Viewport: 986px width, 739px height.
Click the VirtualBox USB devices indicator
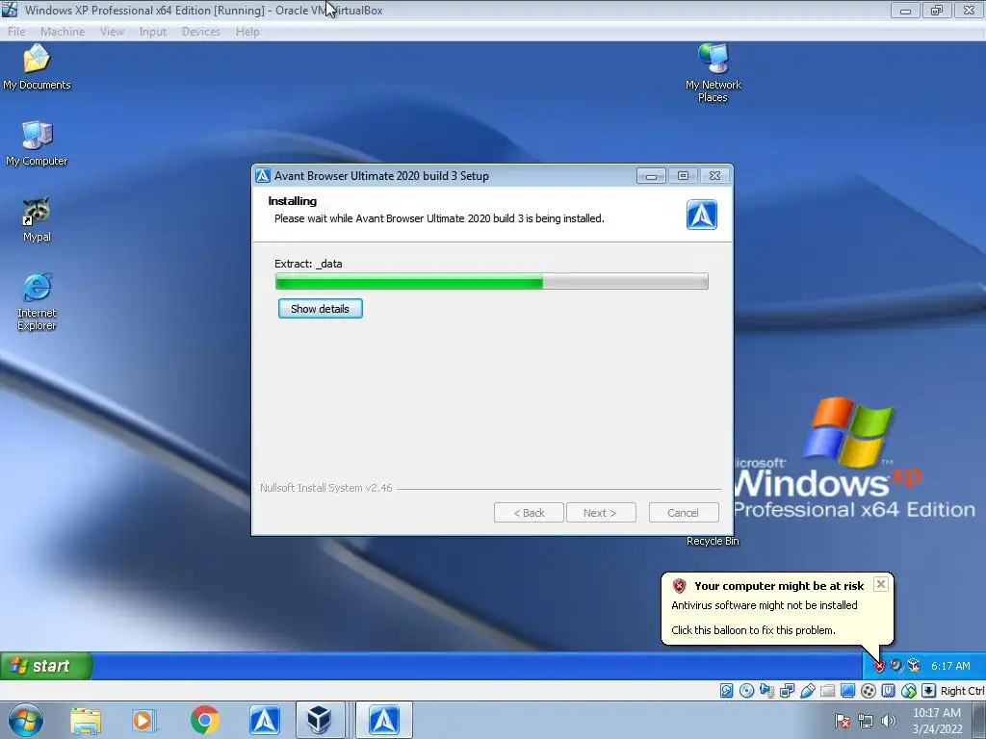point(808,691)
